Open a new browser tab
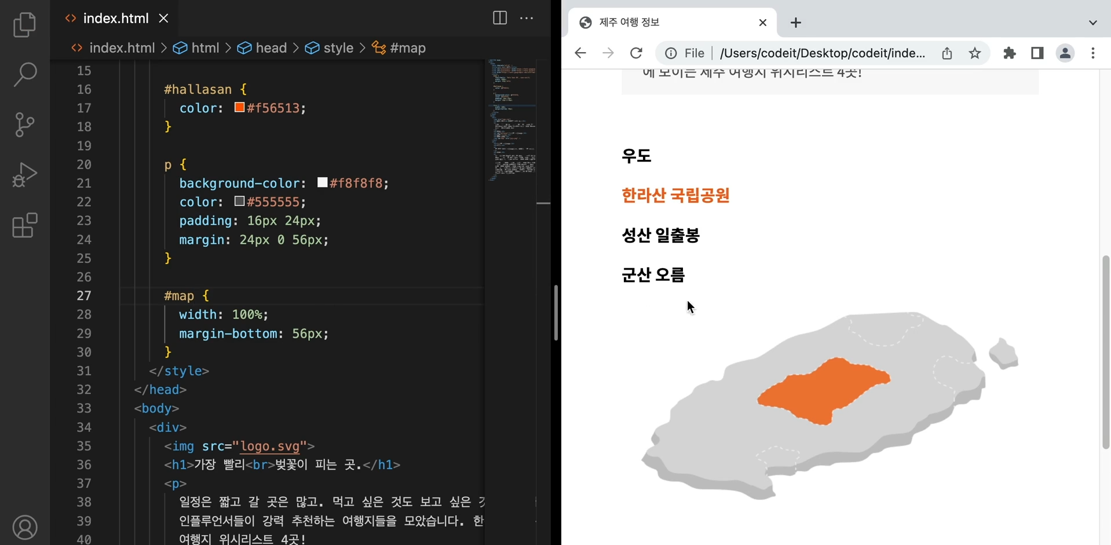 coord(796,23)
